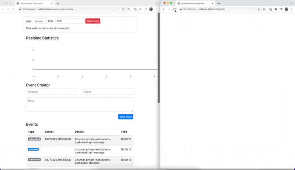Image resolution: width=295 pixels, height=170 pixels.
Task: Open profile avatar in left window
Action: (151, 9)
